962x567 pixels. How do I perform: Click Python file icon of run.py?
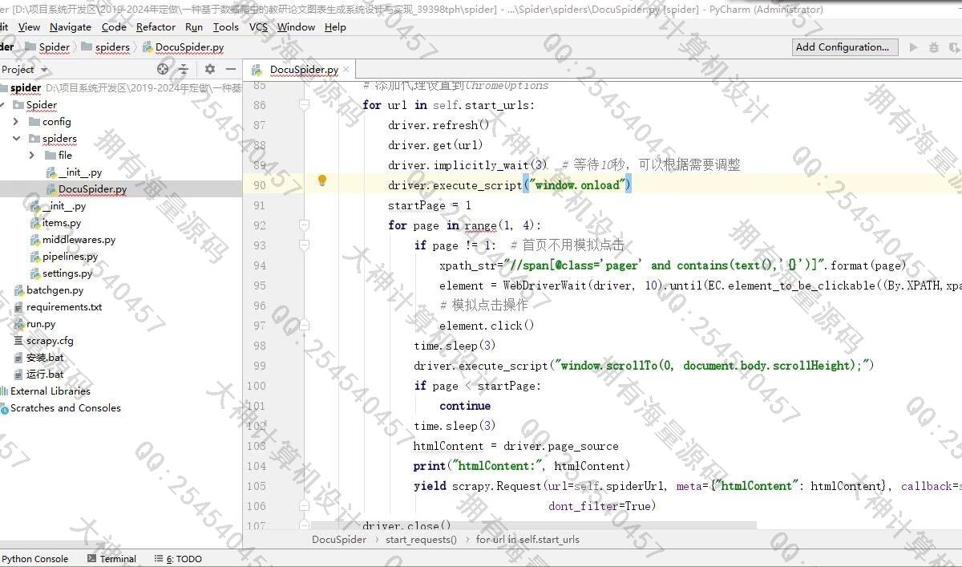pos(19,324)
